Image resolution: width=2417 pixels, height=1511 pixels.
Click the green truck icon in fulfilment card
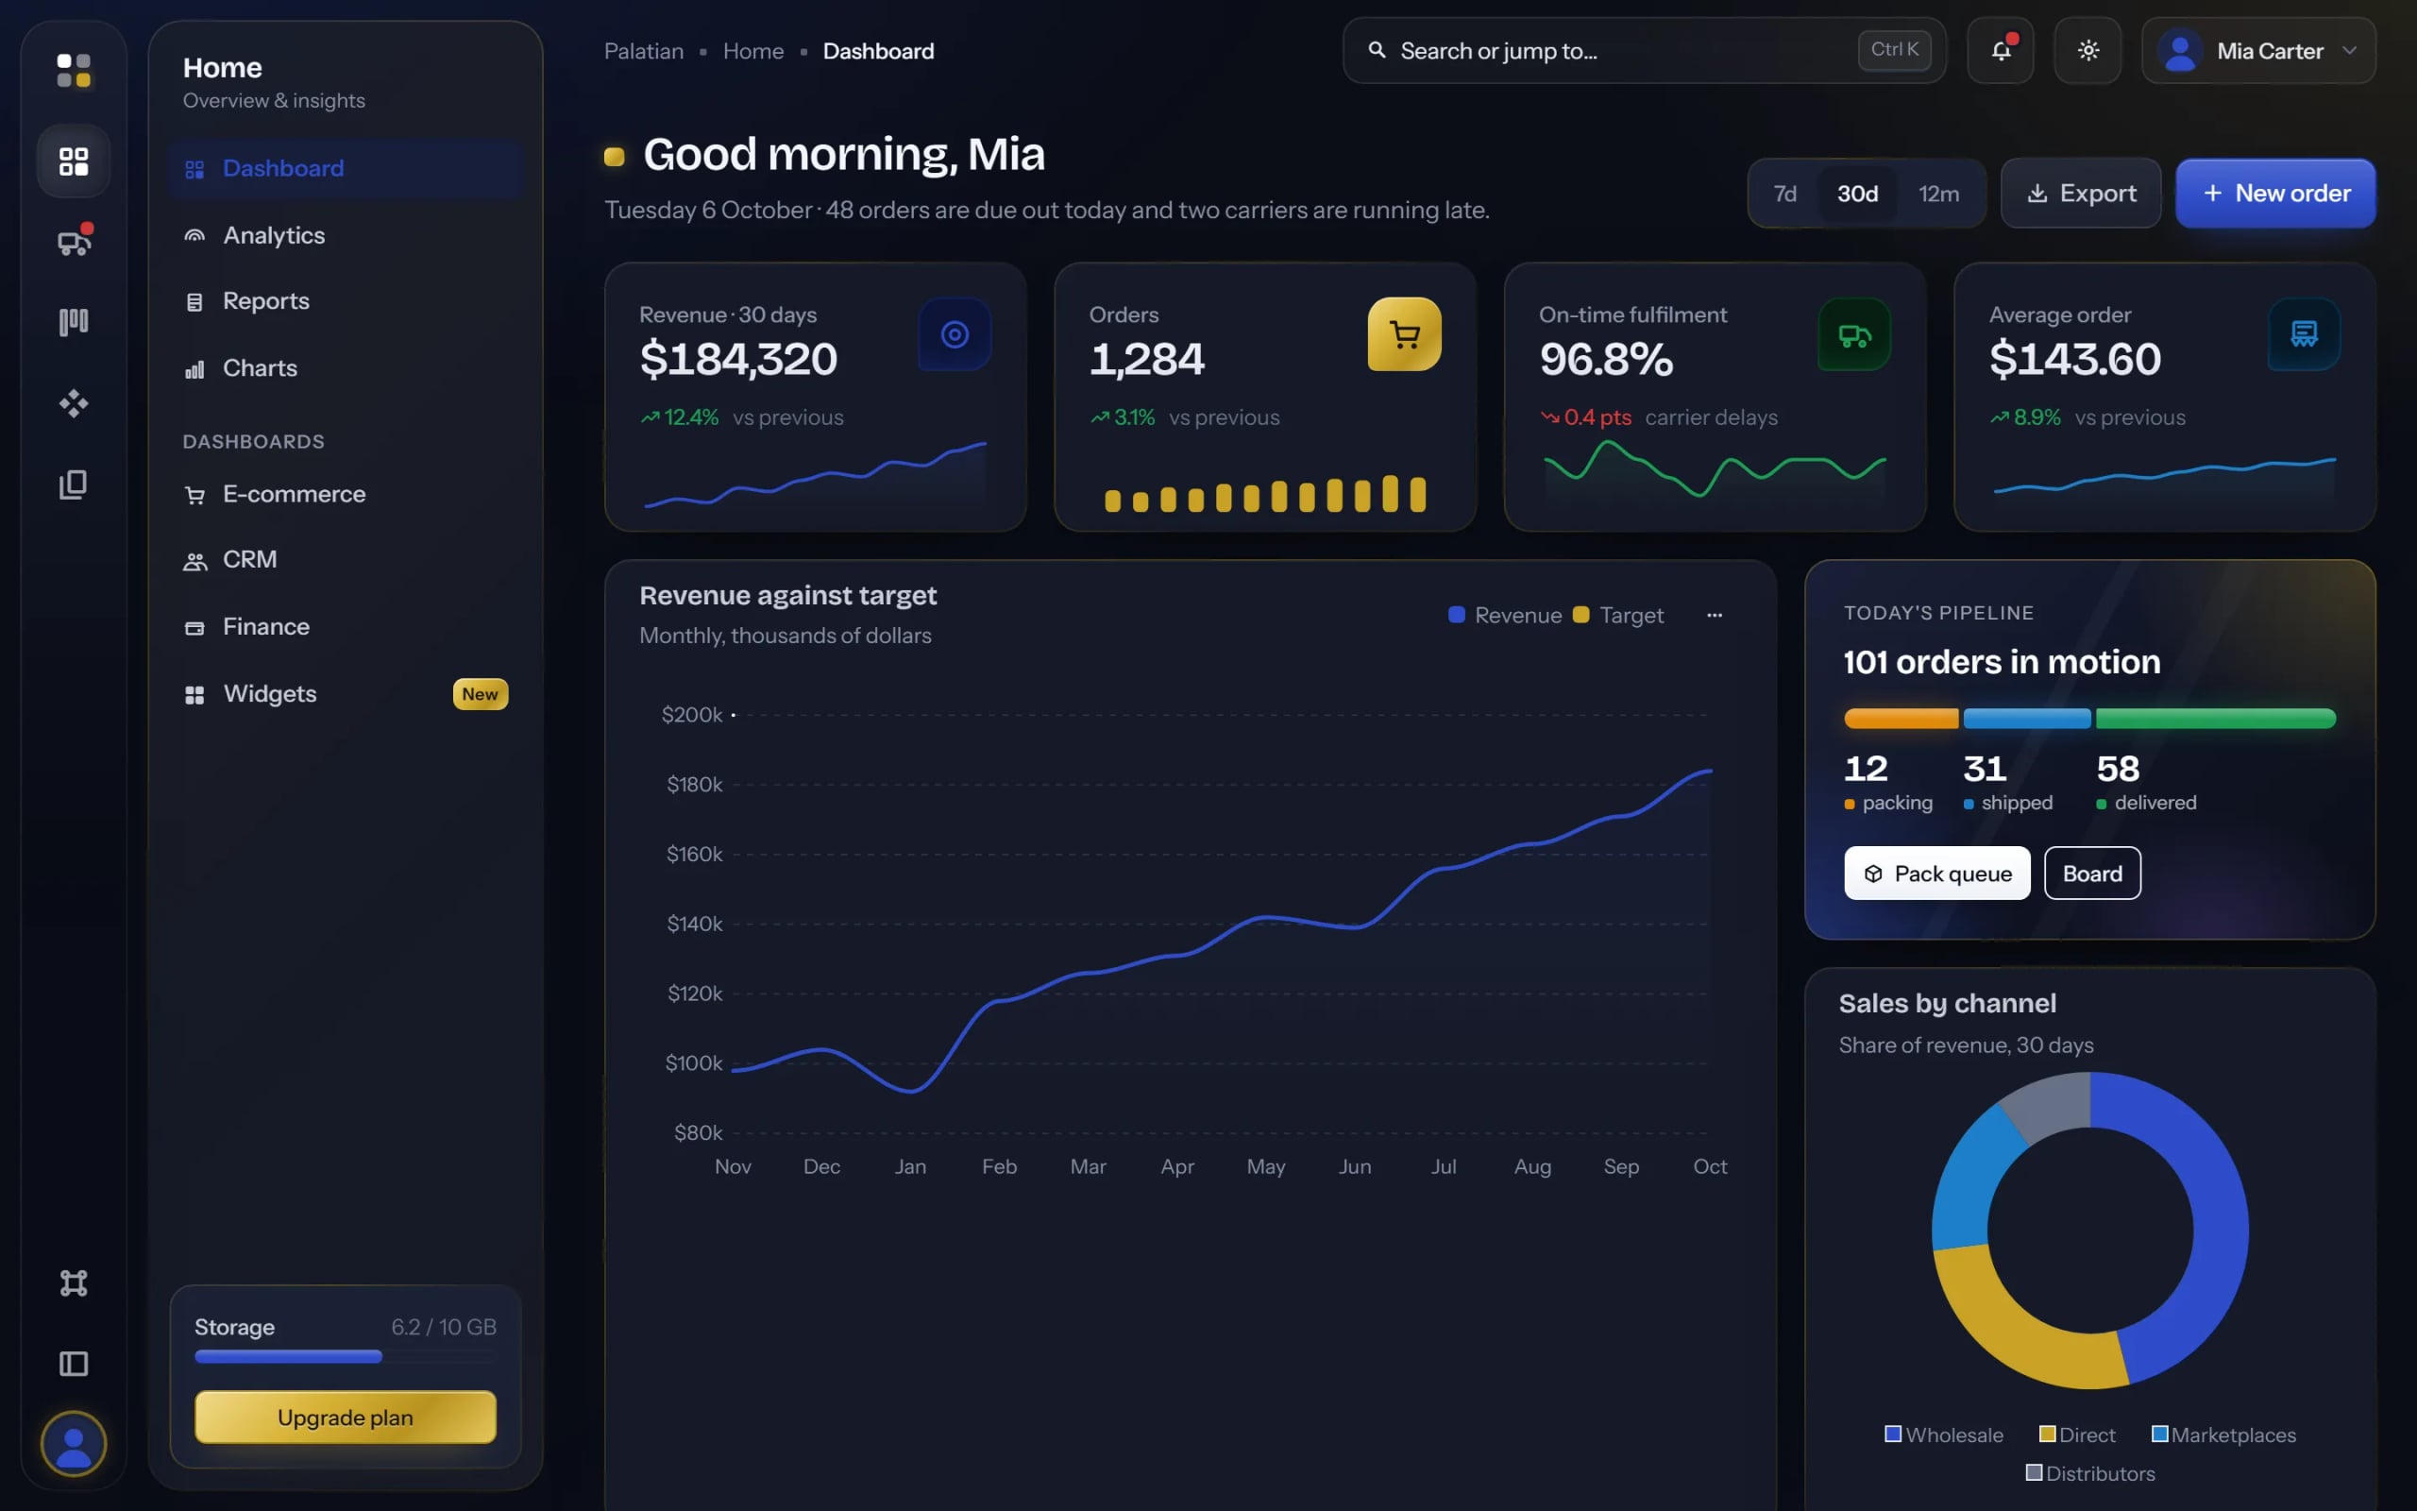(1853, 333)
